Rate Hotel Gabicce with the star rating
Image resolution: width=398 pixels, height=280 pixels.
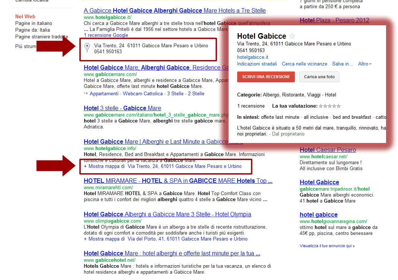(329, 106)
